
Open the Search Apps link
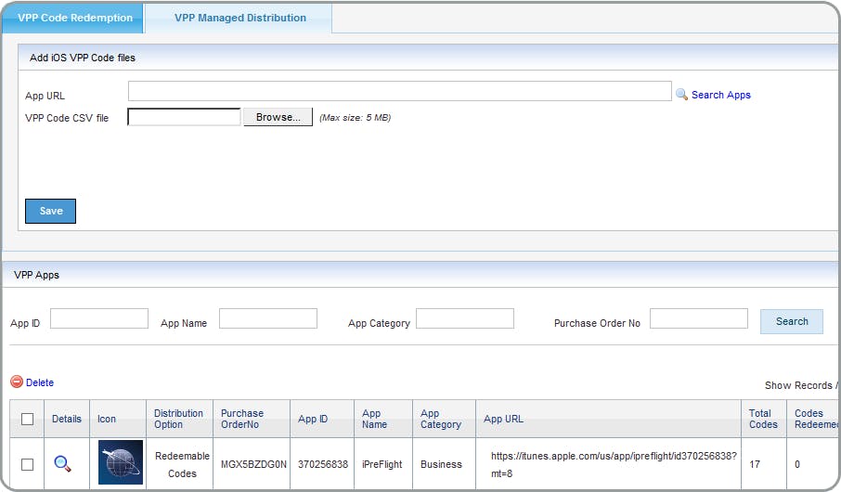[x=720, y=95]
